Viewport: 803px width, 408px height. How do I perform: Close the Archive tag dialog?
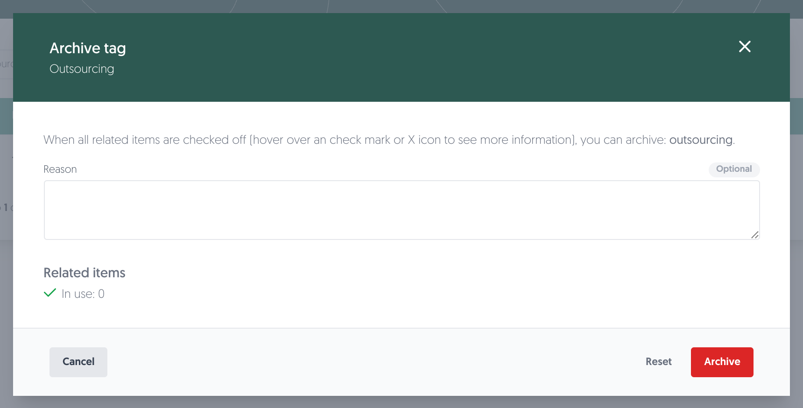point(745,47)
